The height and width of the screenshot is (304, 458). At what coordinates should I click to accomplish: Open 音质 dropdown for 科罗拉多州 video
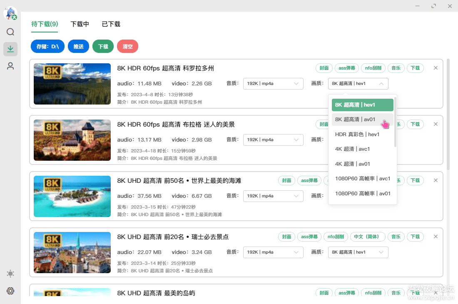[273, 84]
